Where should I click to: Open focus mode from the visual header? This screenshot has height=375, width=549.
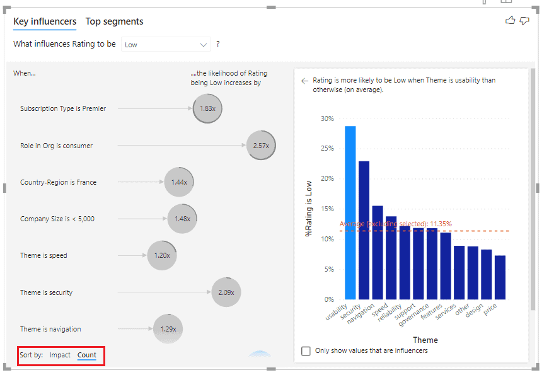506,3
